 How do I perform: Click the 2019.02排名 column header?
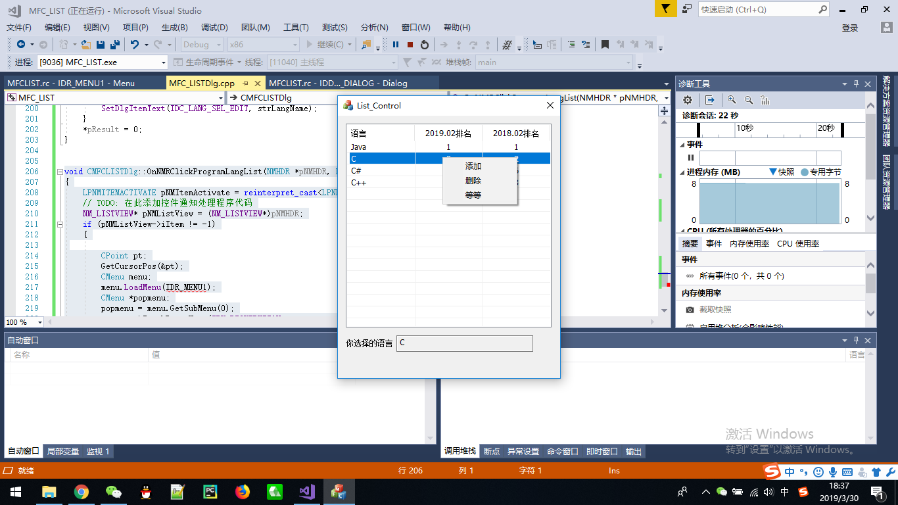[448, 133]
